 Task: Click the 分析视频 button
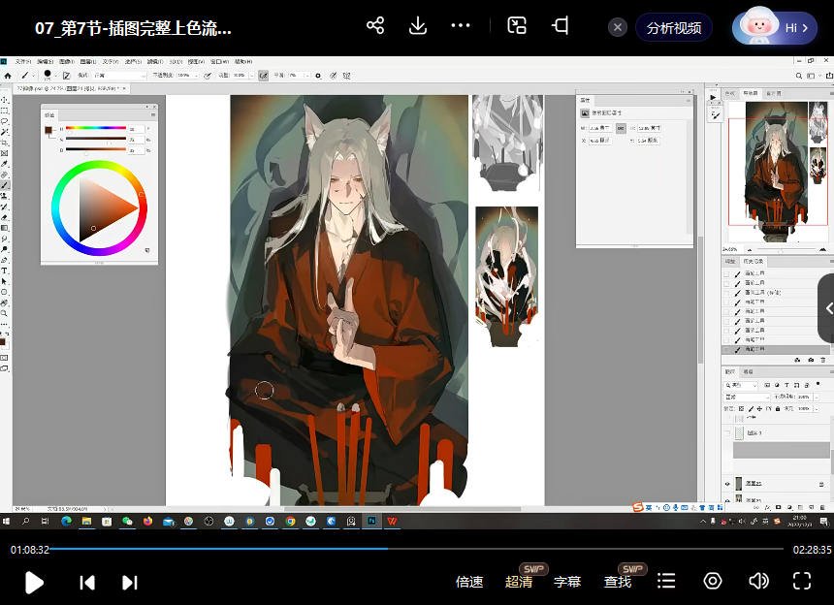(x=675, y=27)
